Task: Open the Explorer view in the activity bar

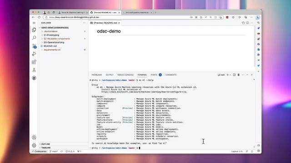Action: coord(34,30)
